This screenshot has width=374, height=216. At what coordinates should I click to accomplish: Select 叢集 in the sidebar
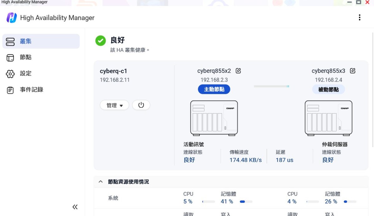(41, 41)
